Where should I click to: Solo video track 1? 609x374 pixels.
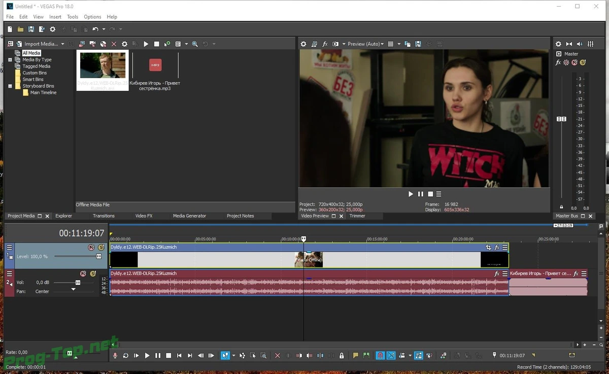(x=101, y=247)
